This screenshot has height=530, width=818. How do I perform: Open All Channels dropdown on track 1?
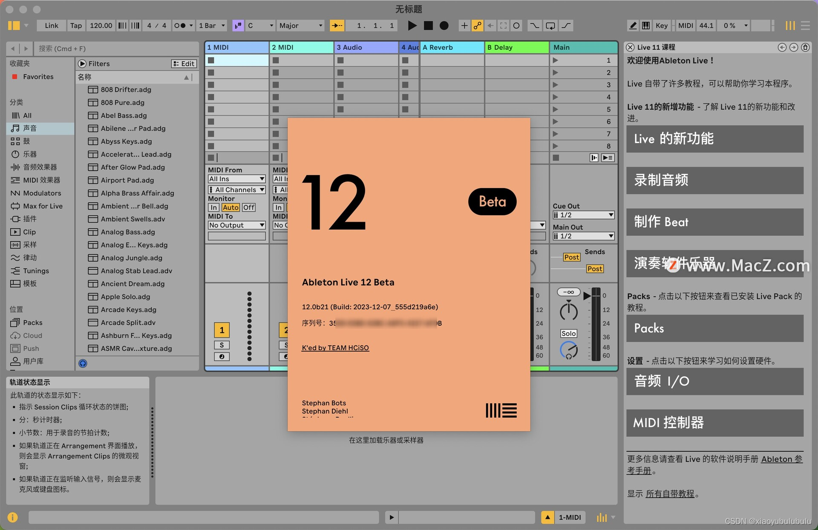point(236,190)
